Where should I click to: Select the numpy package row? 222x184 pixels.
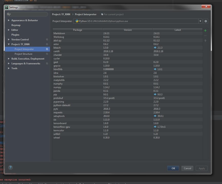click(128, 87)
